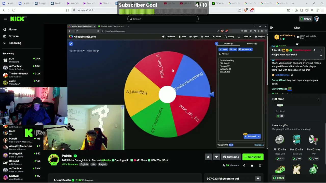Open browser sidebar panel icon
The image size is (326, 183).
(302, 10)
